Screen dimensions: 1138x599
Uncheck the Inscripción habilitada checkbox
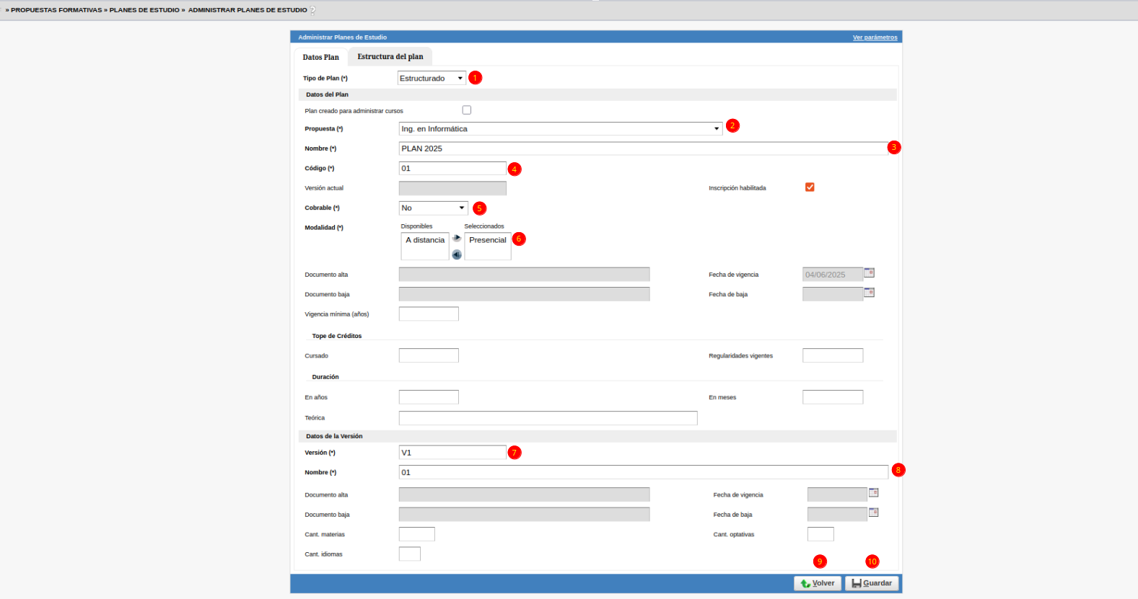(810, 187)
